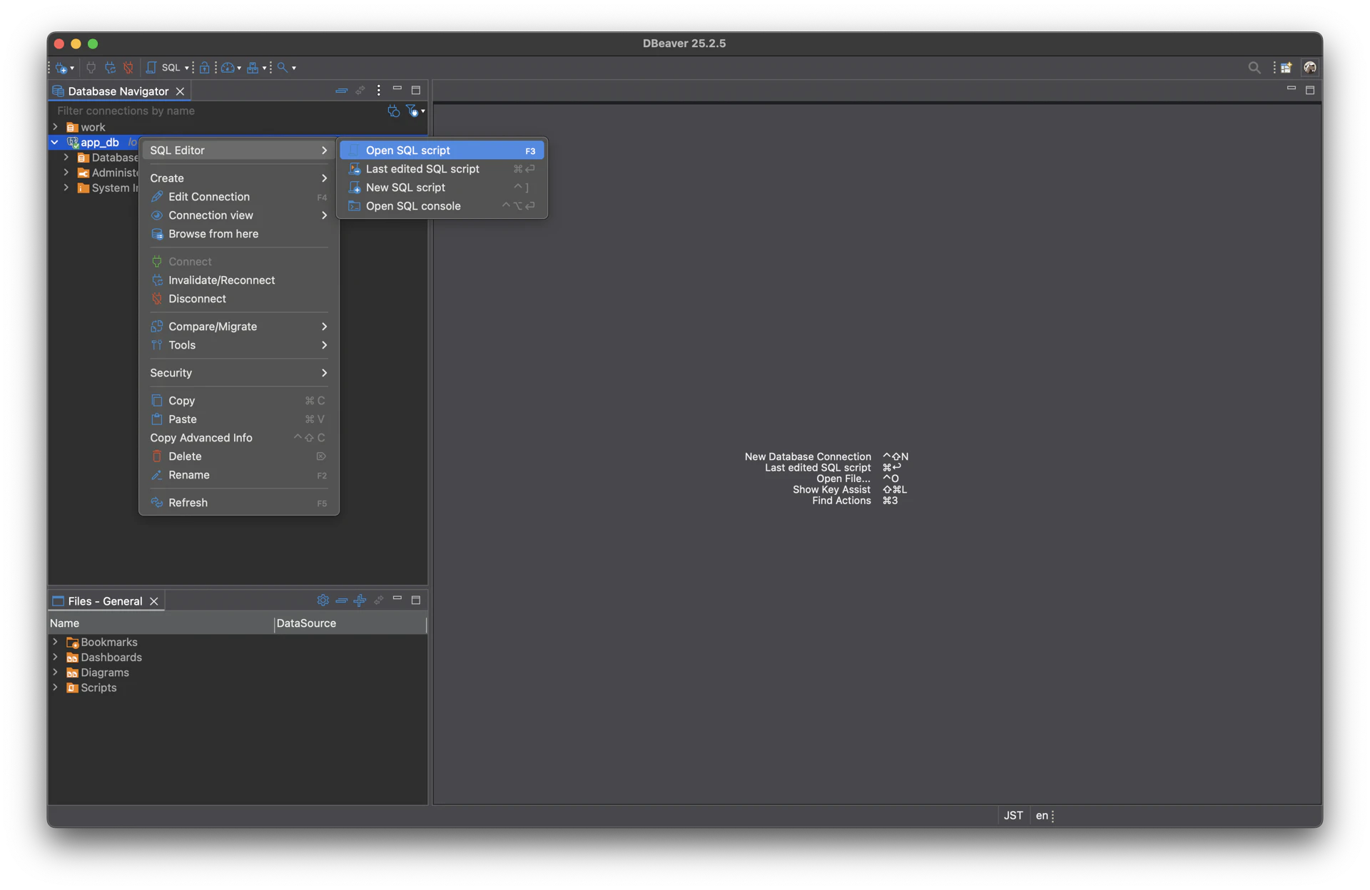The height and width of the screenshot is (890, 1370).
Task: Click the DBeaver beaver icon at top right
Action: (x=1310, y=68)
